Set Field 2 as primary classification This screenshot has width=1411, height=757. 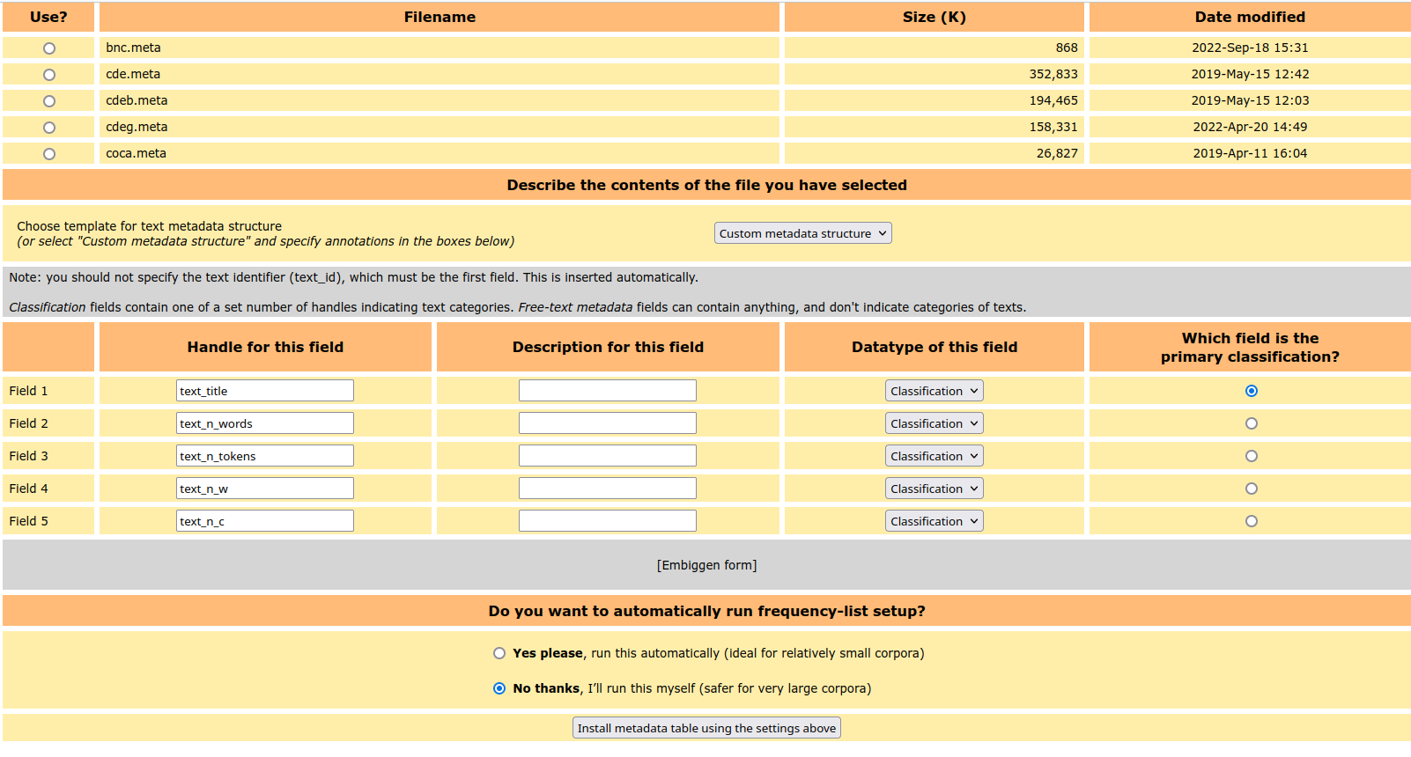(x=1252, y=423)
